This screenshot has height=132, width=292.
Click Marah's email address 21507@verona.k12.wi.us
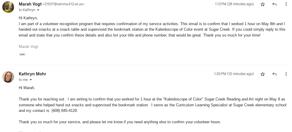[64, 4]
